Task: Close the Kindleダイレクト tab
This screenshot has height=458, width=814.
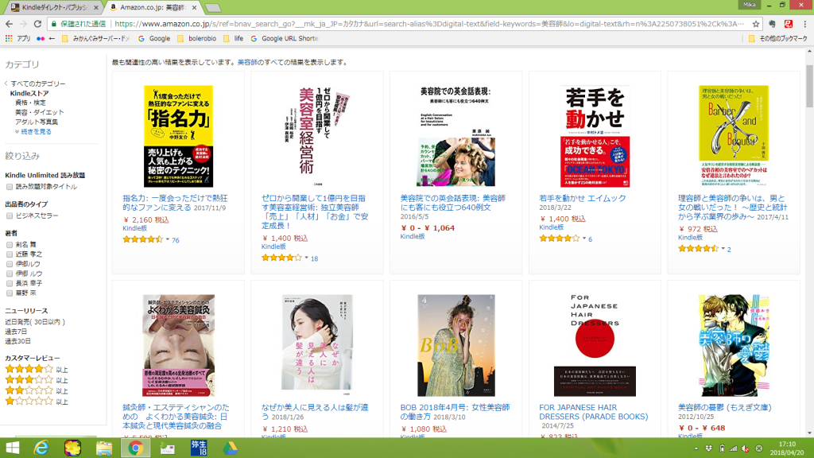Action: [x=95, y=8]
